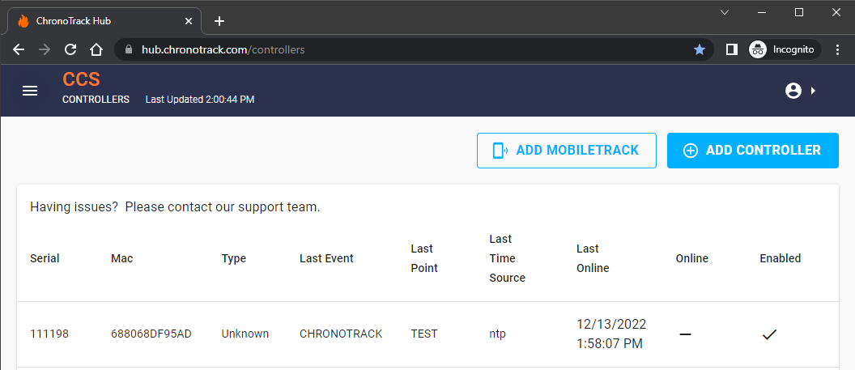Click the CHRONOTRACK last event cell
The height and width of the screenshot is (370, 855).
pyautogui.click(x=341, y=334)
